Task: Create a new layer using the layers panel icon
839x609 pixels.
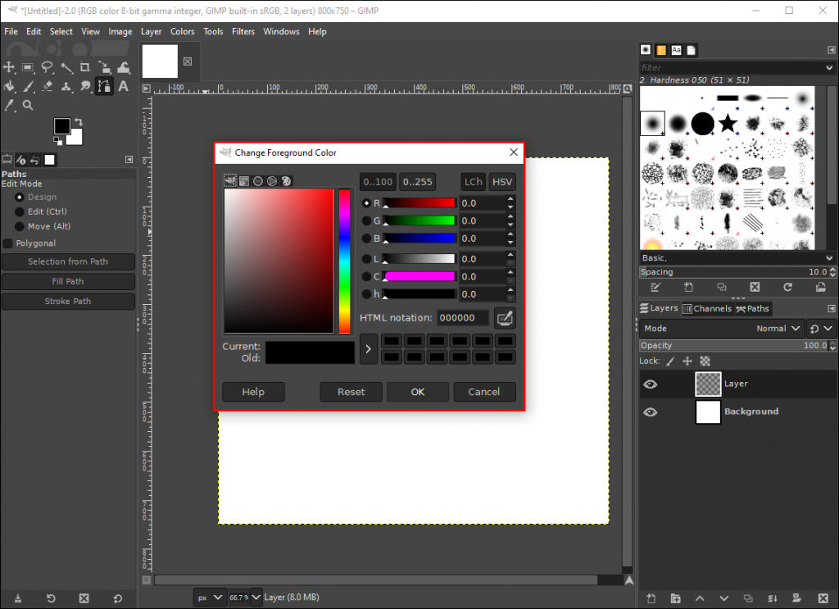Action: [x=650, y=598]
